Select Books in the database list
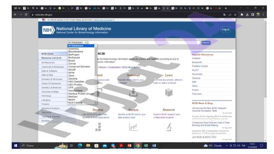This screenshot has width=274, height=154. [81, 61]
